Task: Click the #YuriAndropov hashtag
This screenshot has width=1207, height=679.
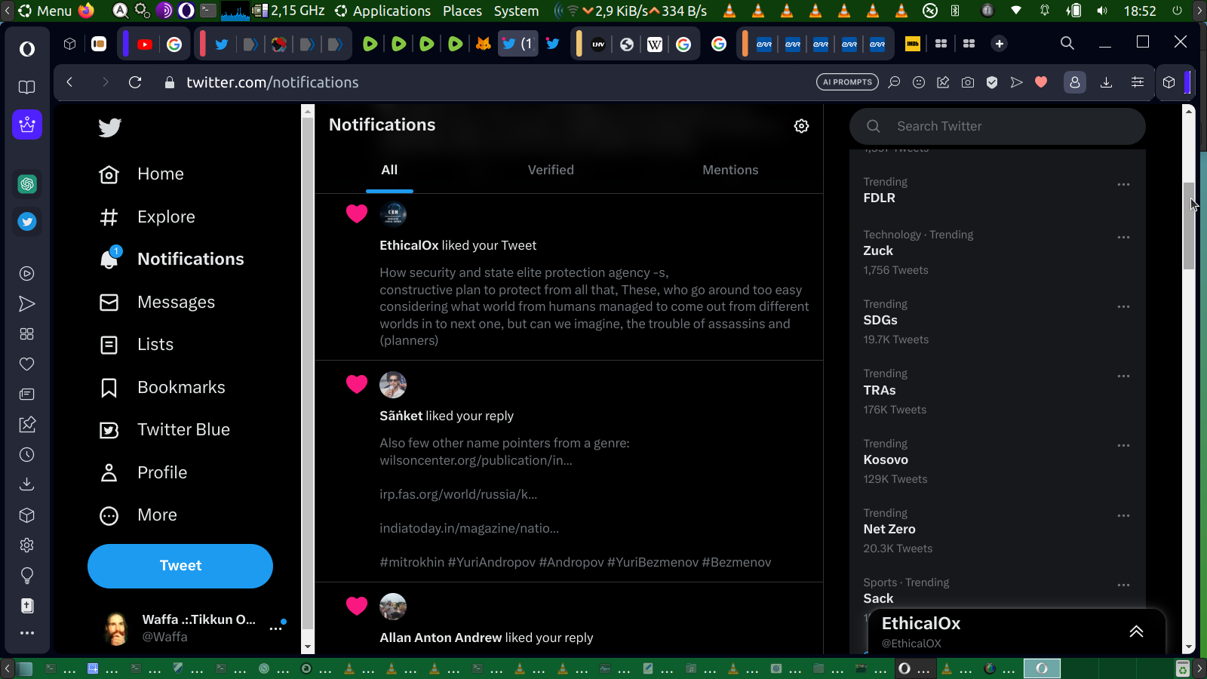Action: click(x=492, y=562)
